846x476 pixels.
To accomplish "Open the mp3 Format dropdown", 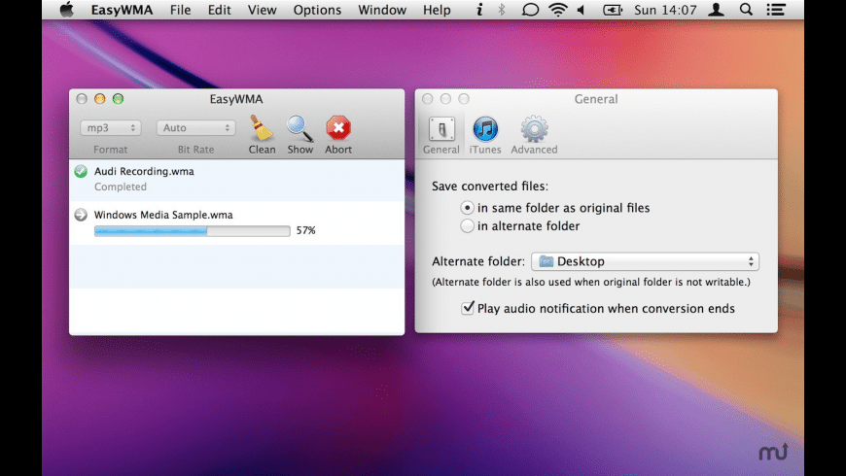I will [x=111, y=128].
